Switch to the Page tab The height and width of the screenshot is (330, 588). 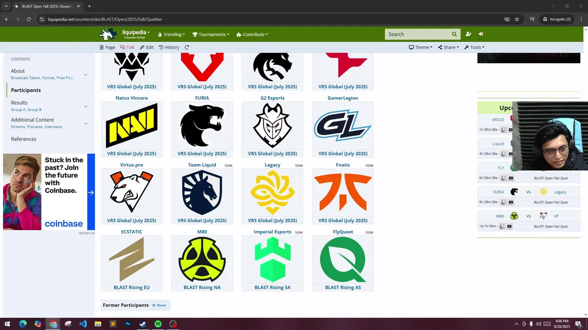pyautogui.click(x=107, y=47)
